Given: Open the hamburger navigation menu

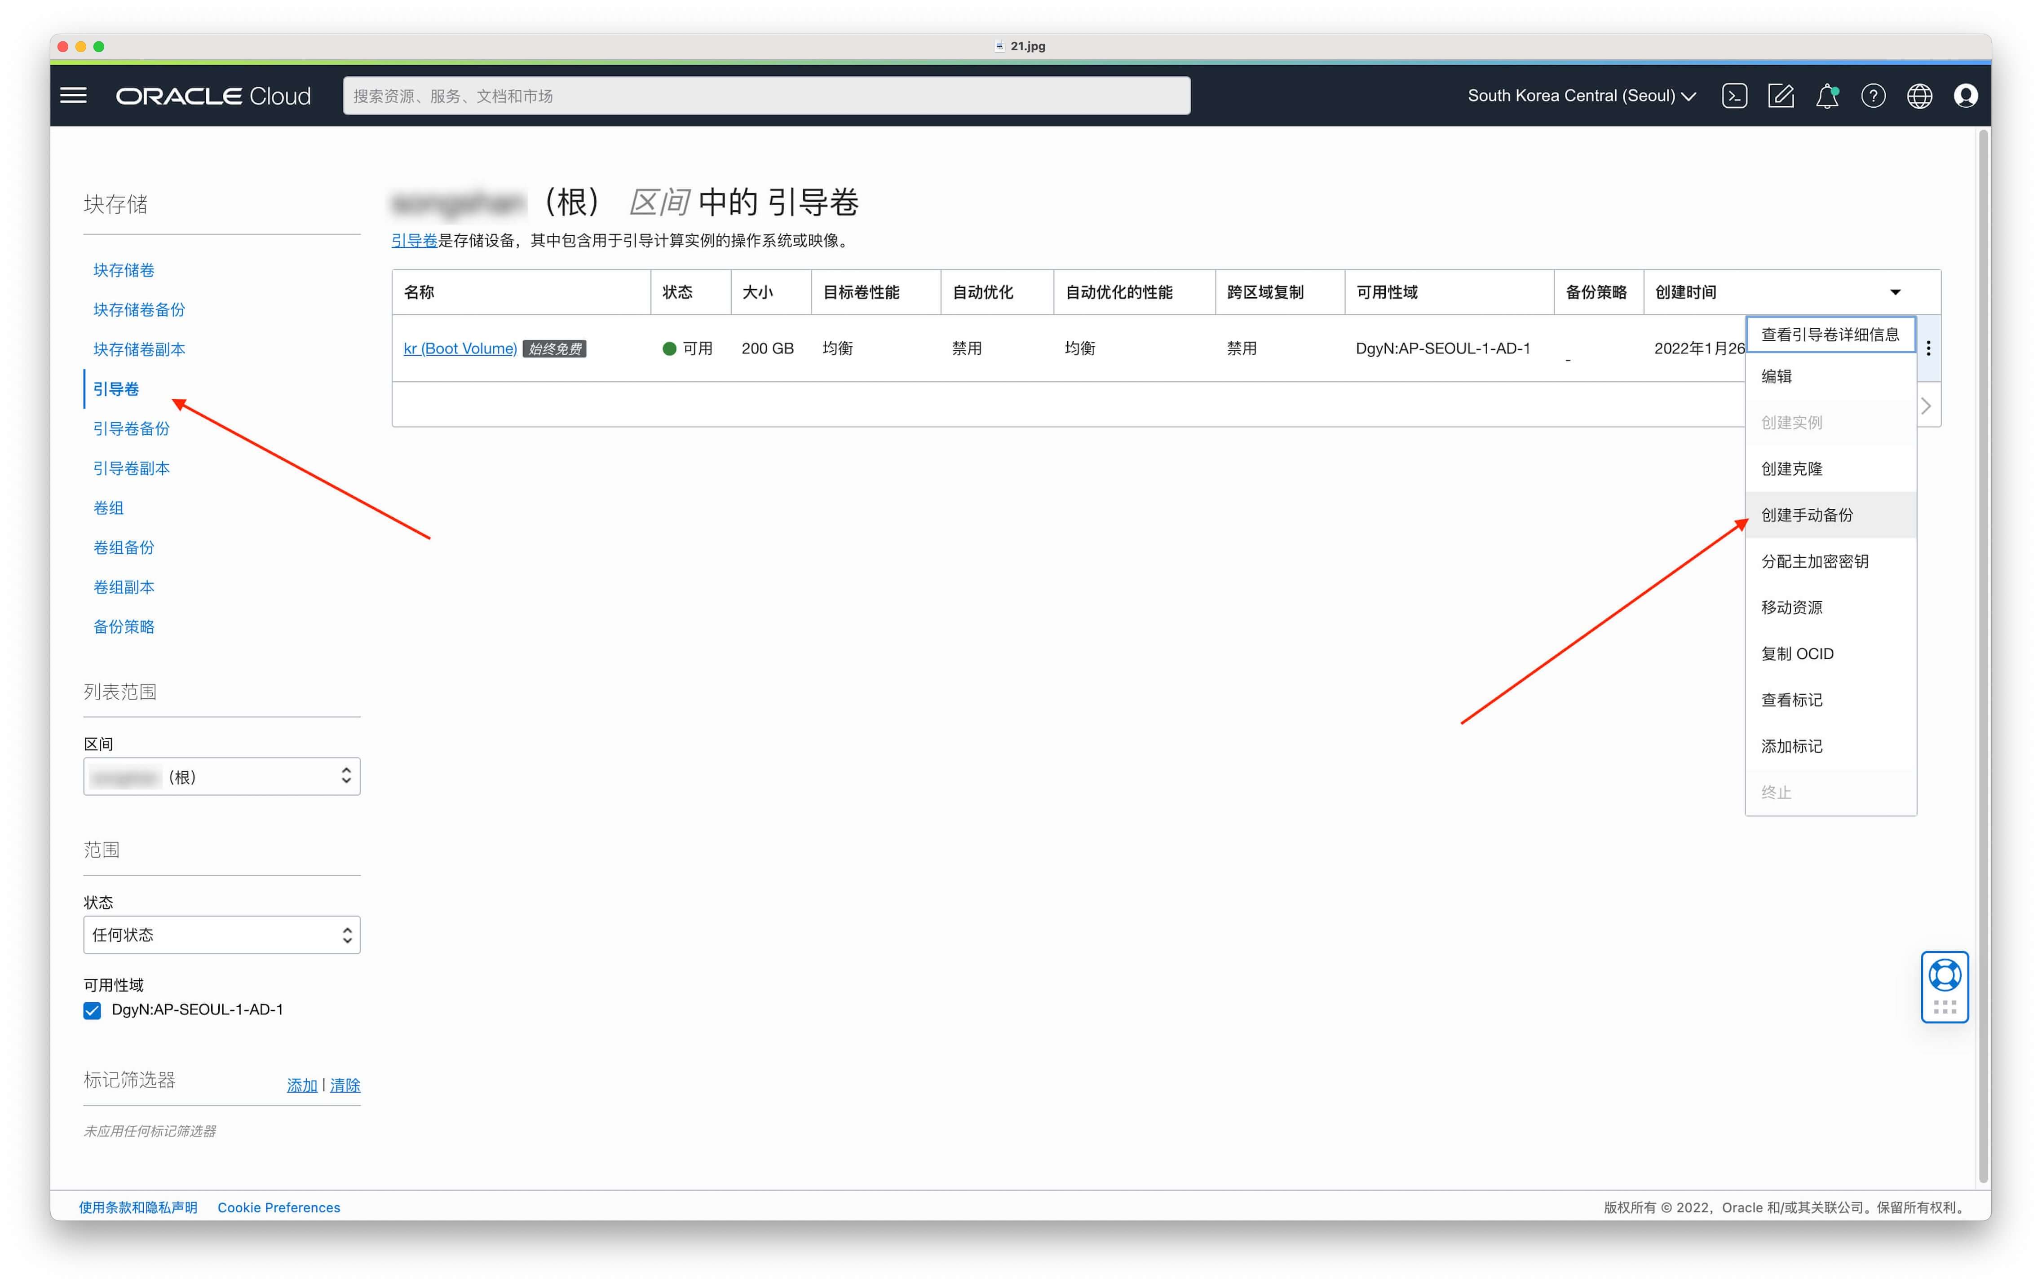Looking at the screenshot, I should coord(74,96).
